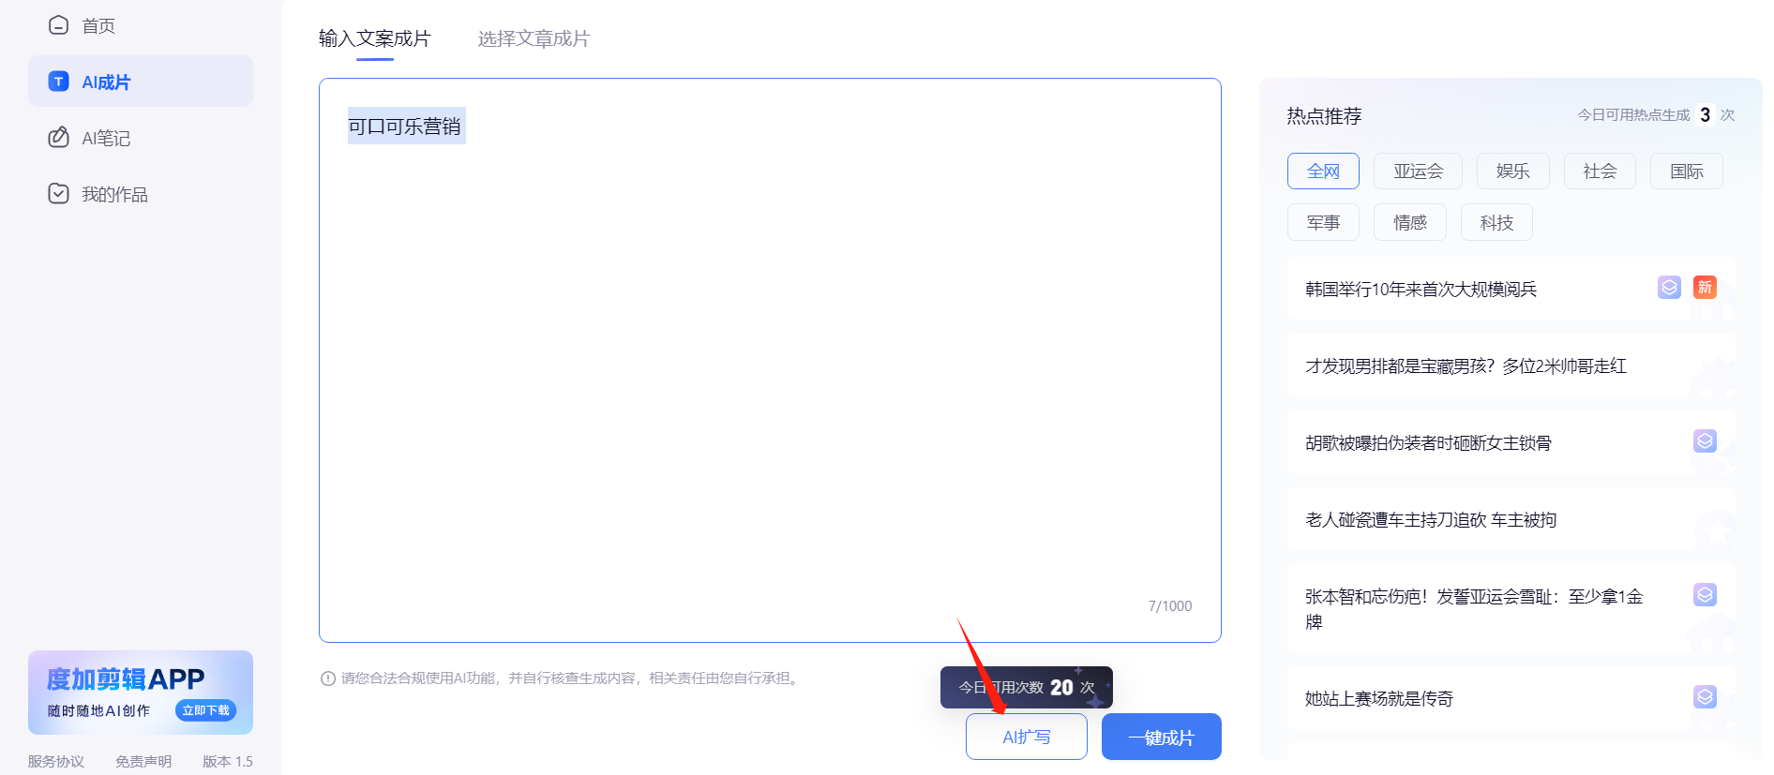Click stack icon on 韩国举行10年来首次大规模阅兵 row

click(1669, 288)
